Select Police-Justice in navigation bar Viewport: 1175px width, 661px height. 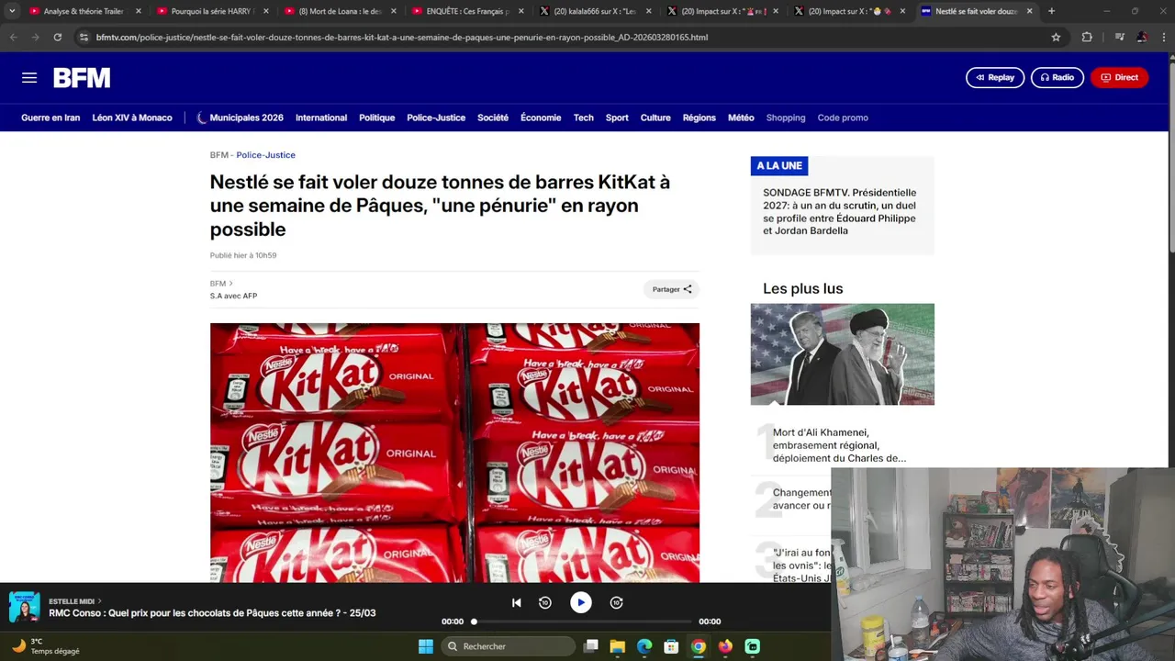click(x=436, y=118)
